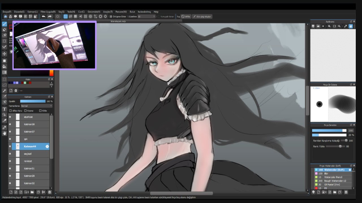This screenshot has width=362, height=203.
Task: Add a new layer in Katman panel
Action: pyautogui.click(x=11, y=192)
